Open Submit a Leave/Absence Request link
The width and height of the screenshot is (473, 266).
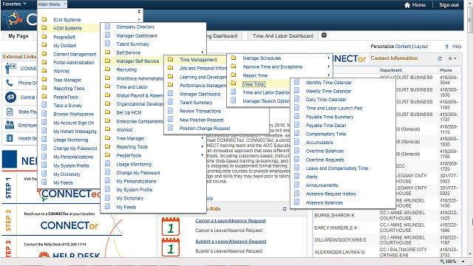click(x=231, y=242)
